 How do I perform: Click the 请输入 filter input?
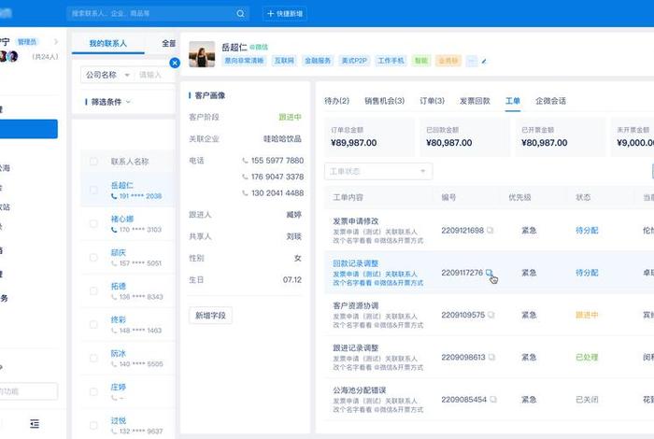[154, 75]
